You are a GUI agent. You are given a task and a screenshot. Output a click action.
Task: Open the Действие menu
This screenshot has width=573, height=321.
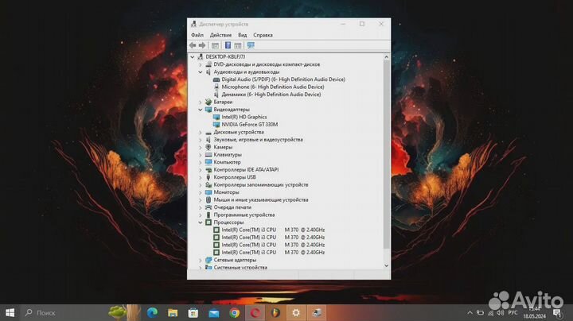pyautogui.click(x=220, y=35)
